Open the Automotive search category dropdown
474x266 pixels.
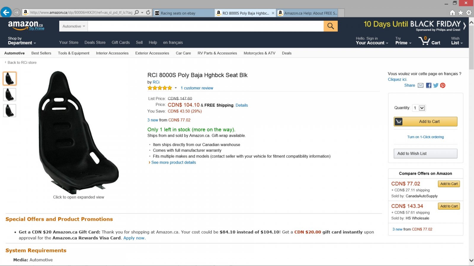[x=73, y=26]
